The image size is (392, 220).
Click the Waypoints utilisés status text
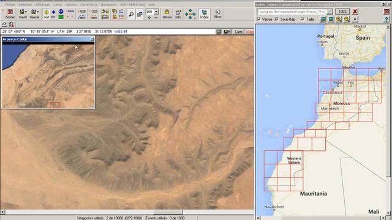(x=110, y=218)
